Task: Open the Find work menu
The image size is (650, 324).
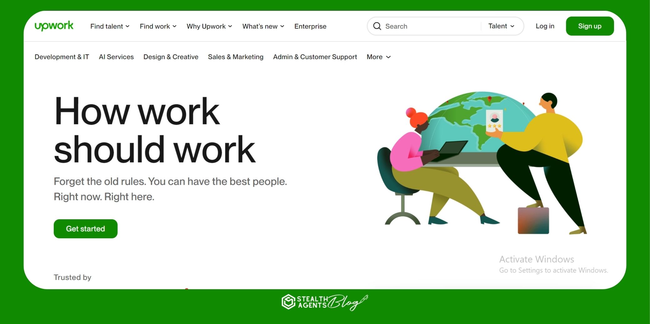Action: tap(158, 26)
